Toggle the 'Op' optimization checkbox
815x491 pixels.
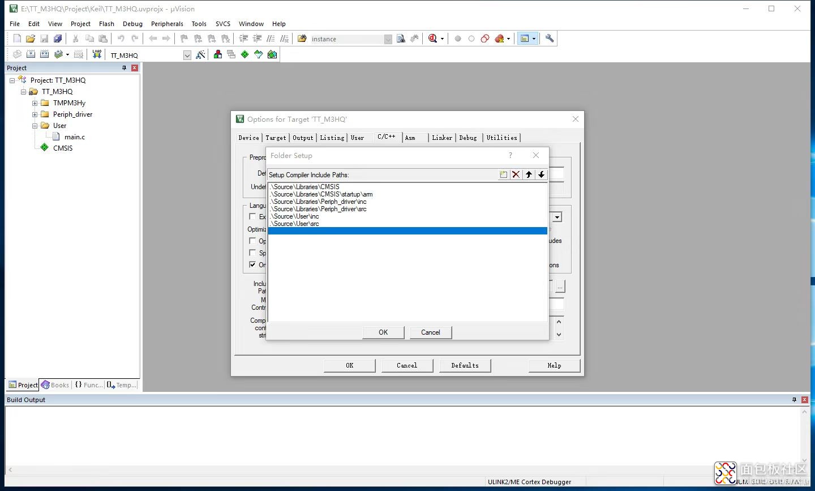click(252, 241)
